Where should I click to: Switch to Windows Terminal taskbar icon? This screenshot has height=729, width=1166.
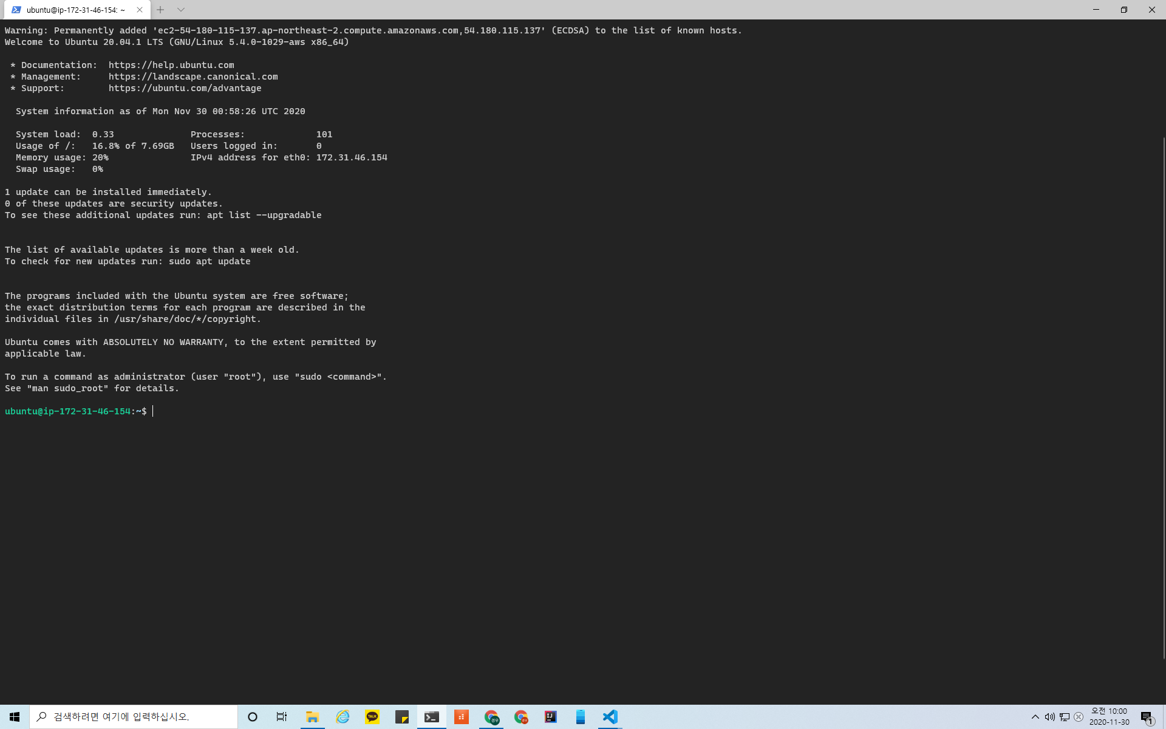tap(432, 717)
